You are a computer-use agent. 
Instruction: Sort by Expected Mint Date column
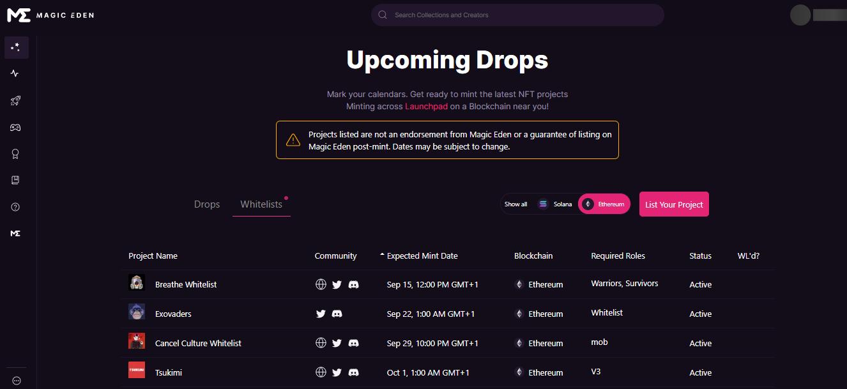pyautogui.click(x=422, y=256)
